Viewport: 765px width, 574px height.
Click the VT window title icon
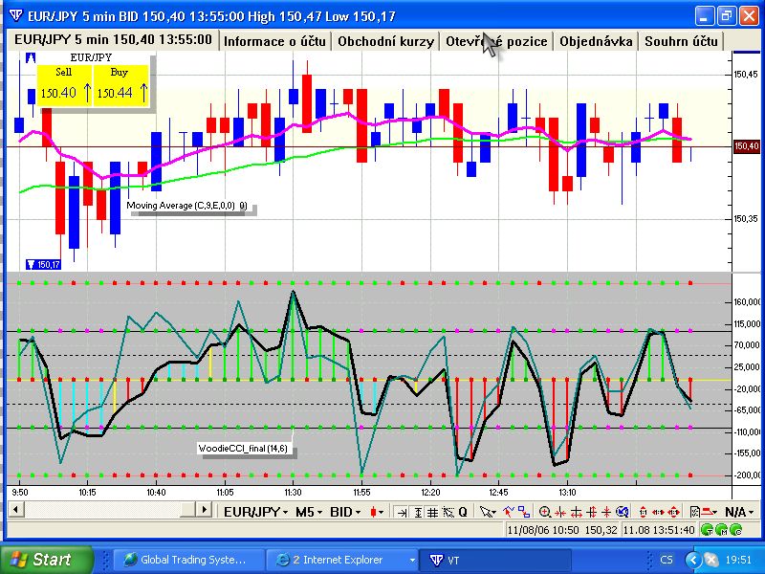coord(15,15)
